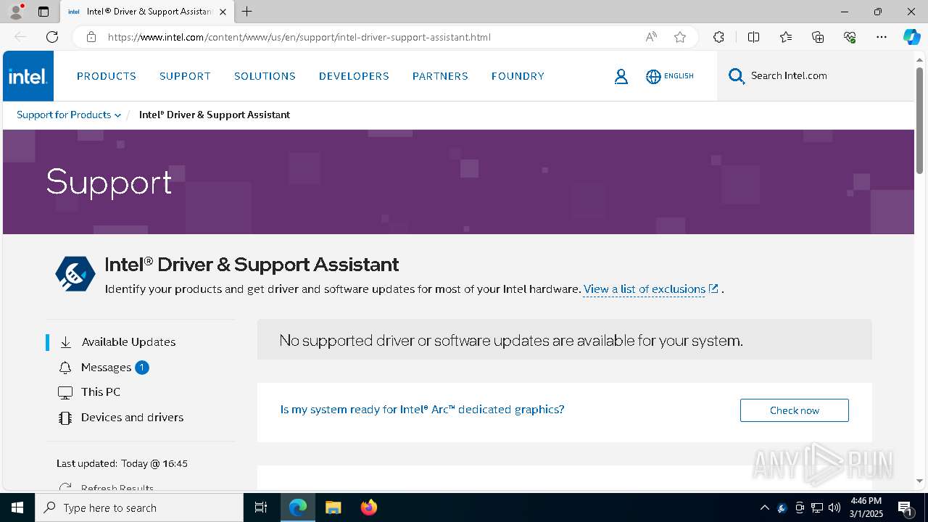
Task: Select the Devices and drivers section
Action: [132, 418]
